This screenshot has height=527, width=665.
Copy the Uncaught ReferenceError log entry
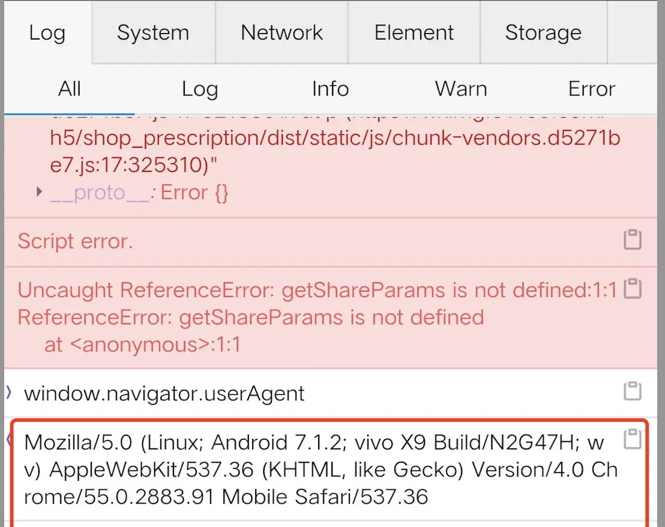coord(632,289)
